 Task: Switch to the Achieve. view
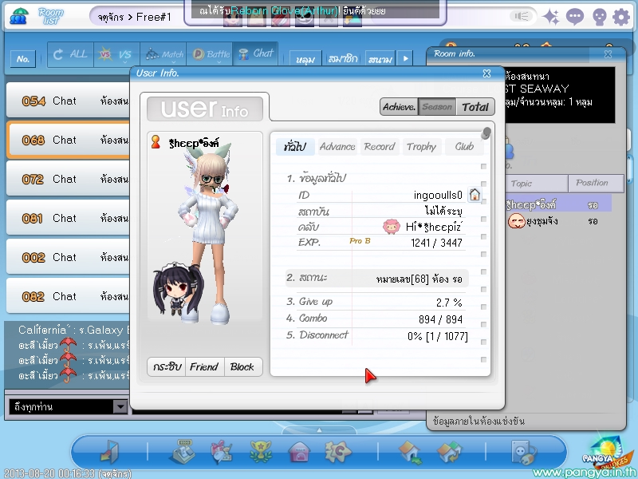400,107
